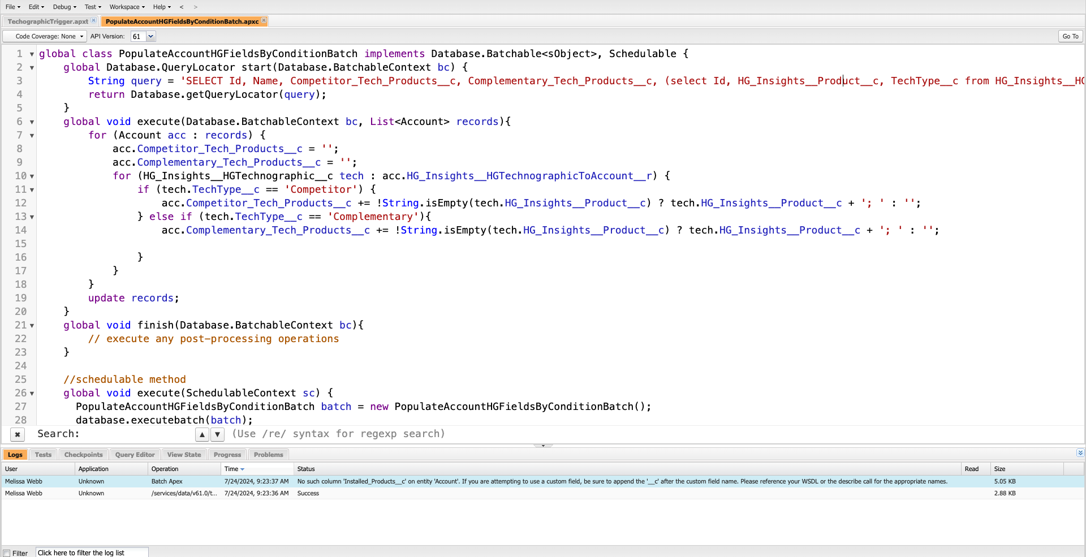The height and width of the screenshot is (557, 1086).
Task: Collapse the finish method fold on line 21
Action: pyautogui.click(x=32, y=326)
